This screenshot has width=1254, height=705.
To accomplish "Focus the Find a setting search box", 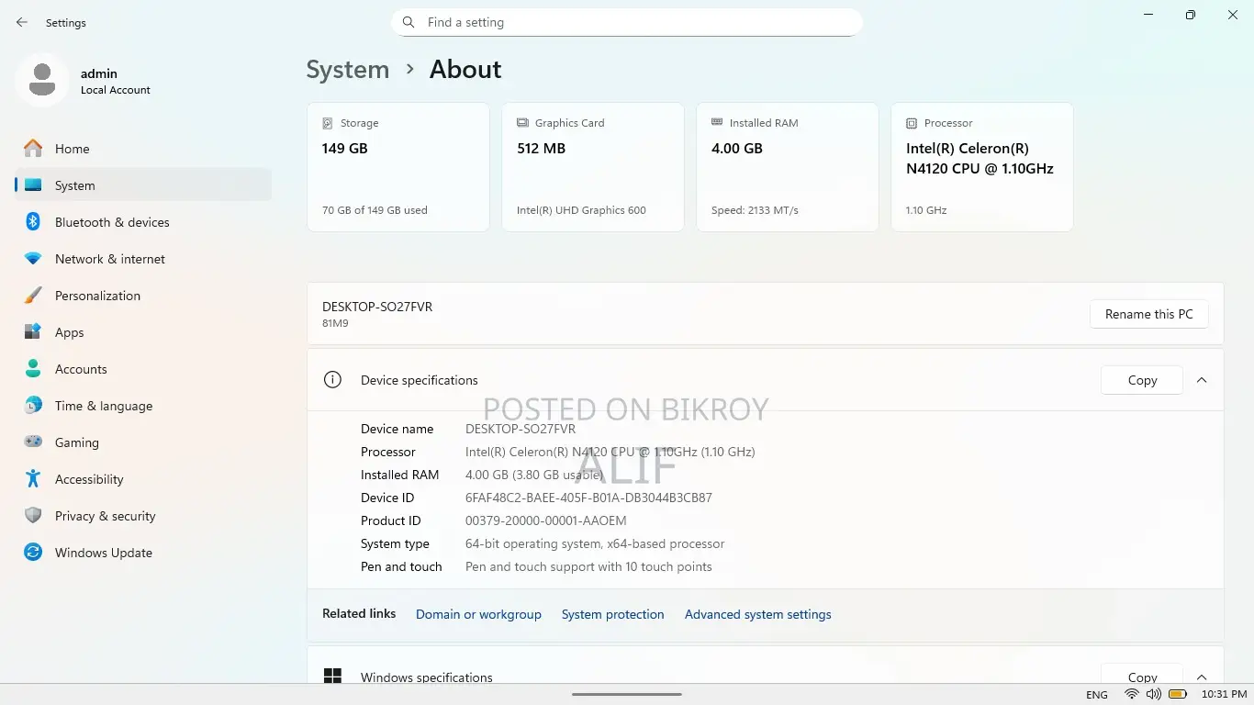I will (627, 22).
